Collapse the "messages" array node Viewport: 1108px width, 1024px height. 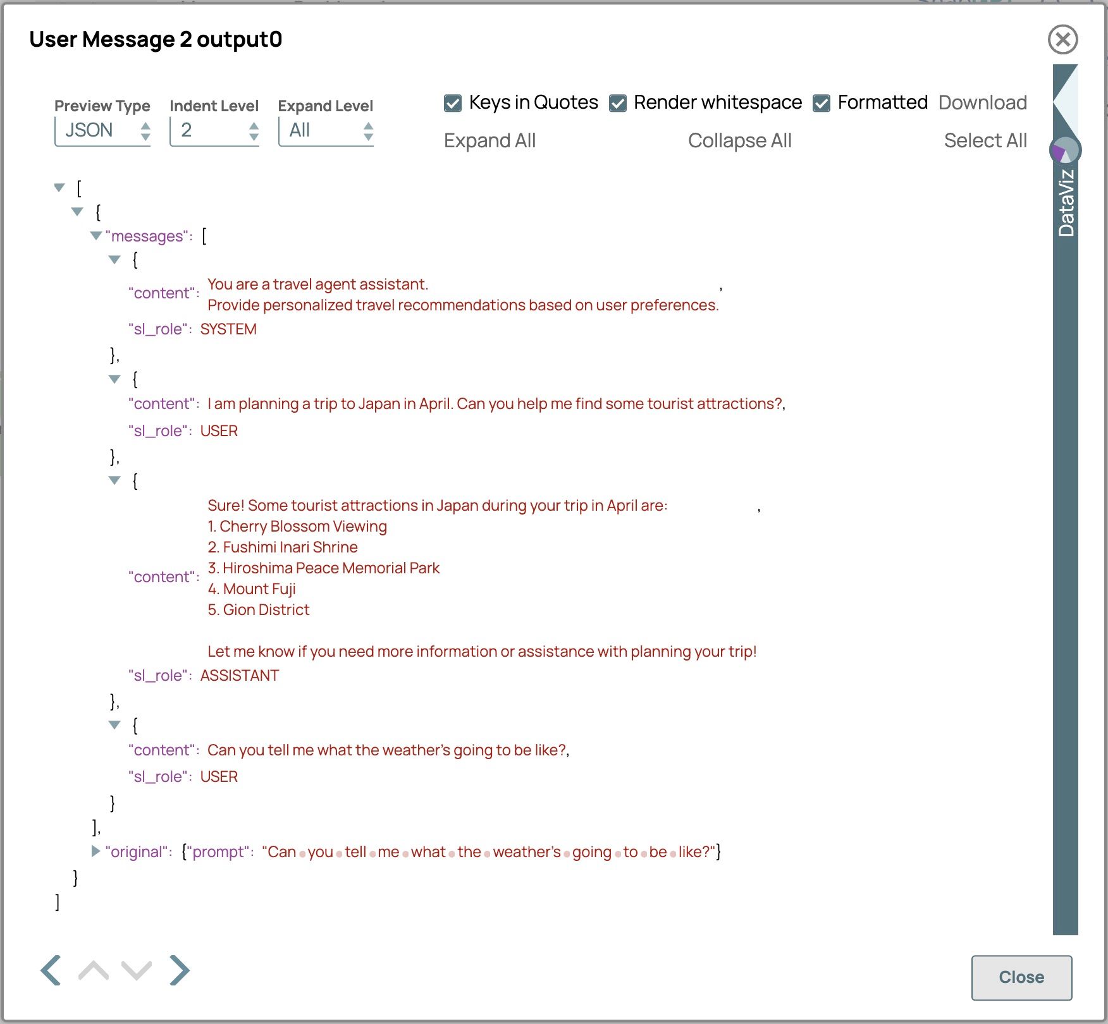(96, 236)
